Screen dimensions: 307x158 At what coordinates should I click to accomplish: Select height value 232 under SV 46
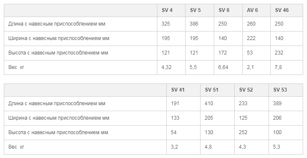pyautogui.click(x=279, y=53)
